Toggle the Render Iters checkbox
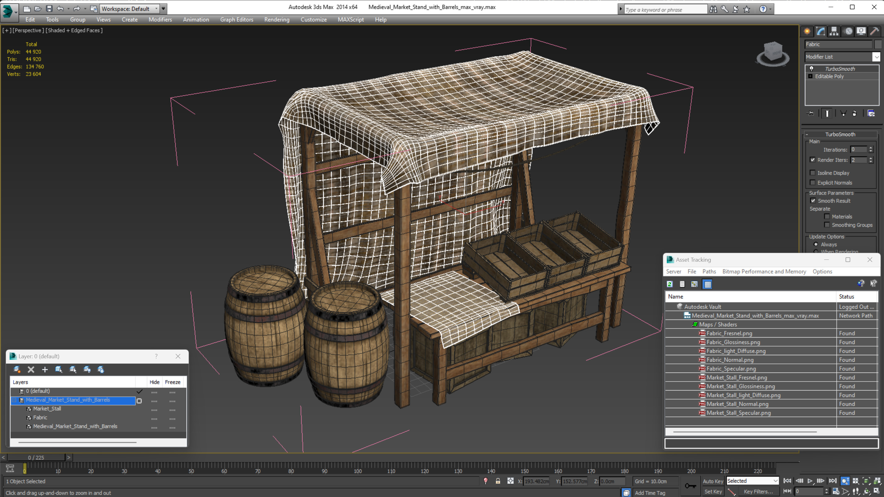This screenshot has height=497, width=884. (x=812, y=159)
